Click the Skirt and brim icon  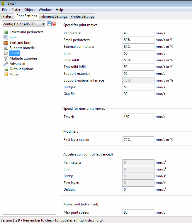pos(6,43)
